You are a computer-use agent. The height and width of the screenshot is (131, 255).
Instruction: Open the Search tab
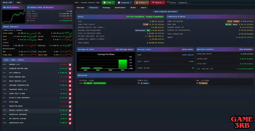pyautogui.click(x=144, y=8)
